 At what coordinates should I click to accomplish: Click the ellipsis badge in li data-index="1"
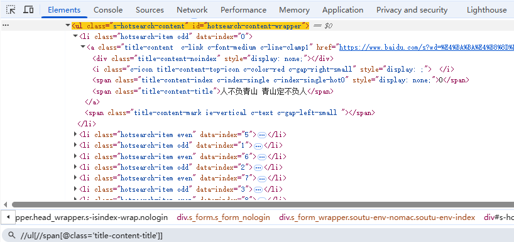(x=258, y=146)
